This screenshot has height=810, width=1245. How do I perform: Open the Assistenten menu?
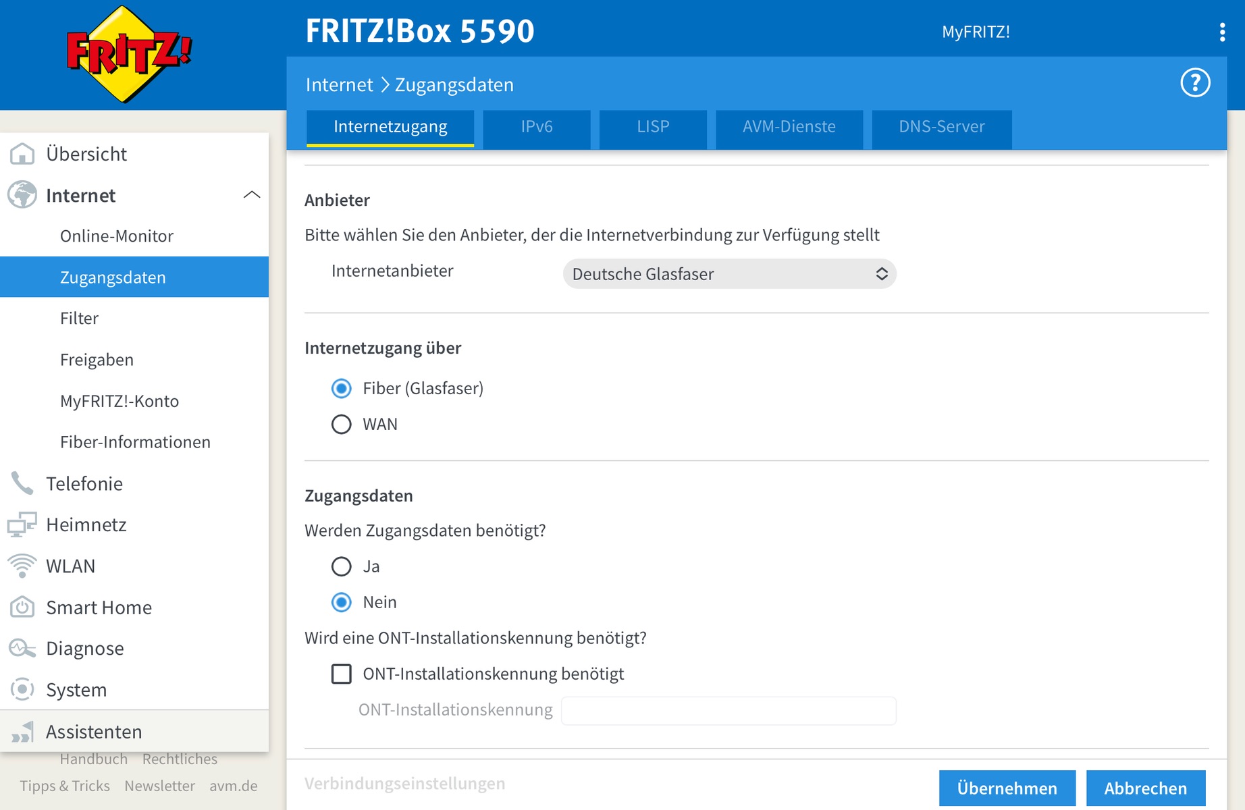click(x=134, y=731)
